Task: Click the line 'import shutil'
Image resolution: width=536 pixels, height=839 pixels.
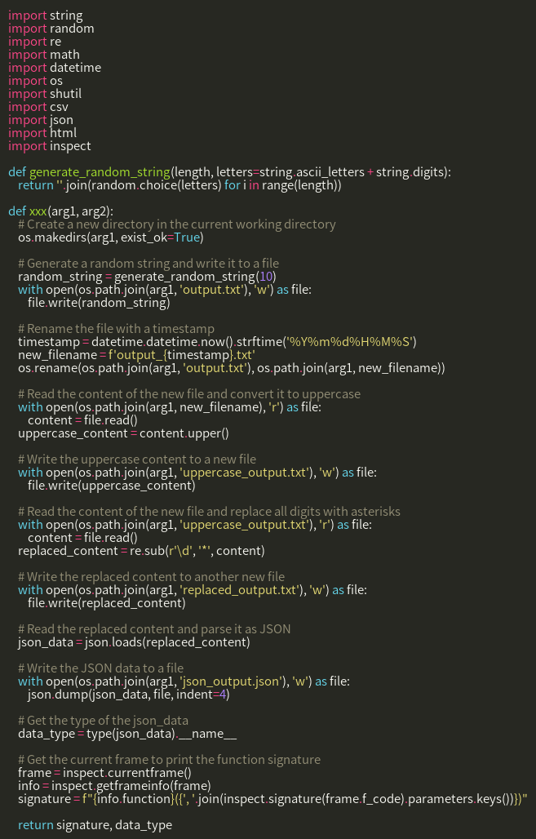Action: 45,94
